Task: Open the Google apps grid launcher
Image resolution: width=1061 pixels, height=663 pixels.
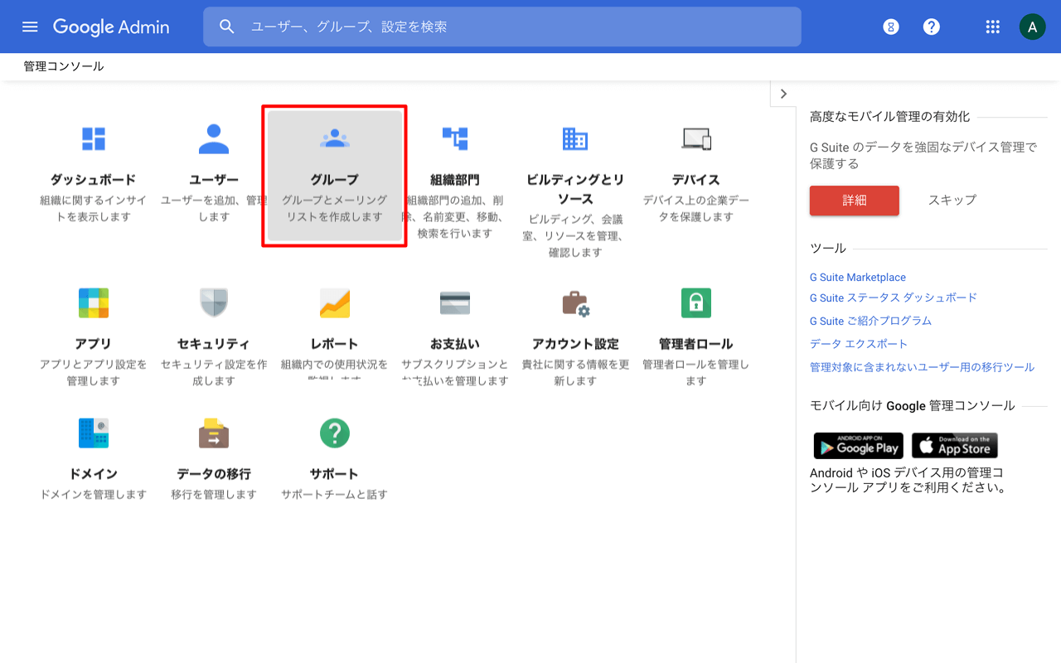Action: [993, 27]
